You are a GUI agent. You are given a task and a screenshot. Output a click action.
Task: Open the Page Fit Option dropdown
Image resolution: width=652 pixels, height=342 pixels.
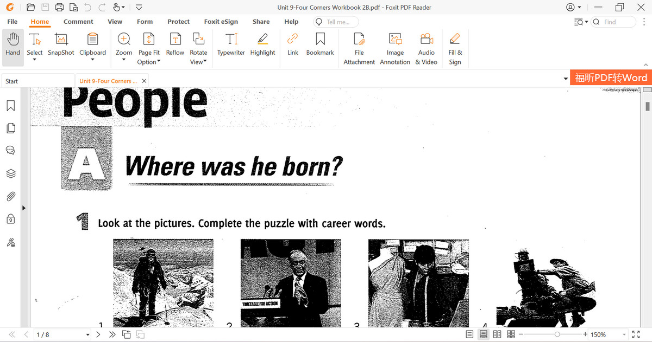pos(159,62)
